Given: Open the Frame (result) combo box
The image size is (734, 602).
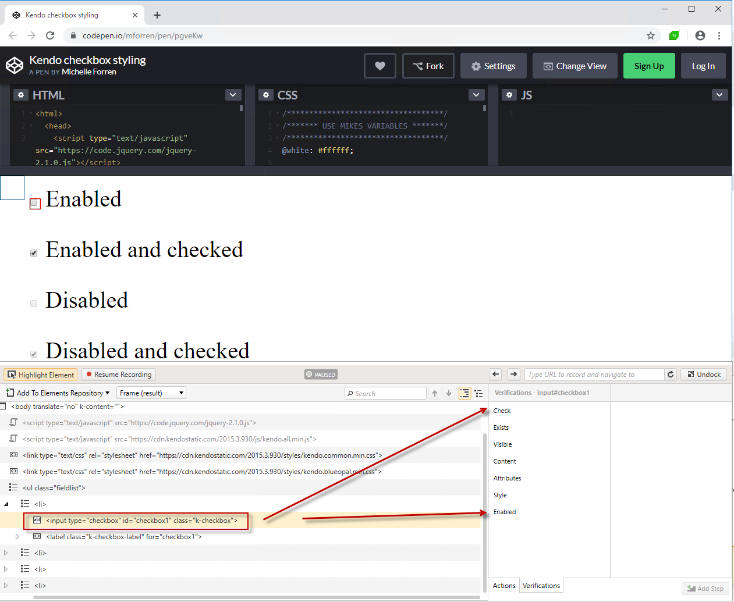Looking at the screenshot, I should (151, 393).
